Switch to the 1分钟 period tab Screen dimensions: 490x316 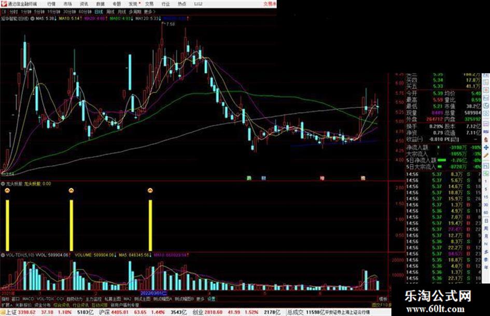tap(26, 12)
